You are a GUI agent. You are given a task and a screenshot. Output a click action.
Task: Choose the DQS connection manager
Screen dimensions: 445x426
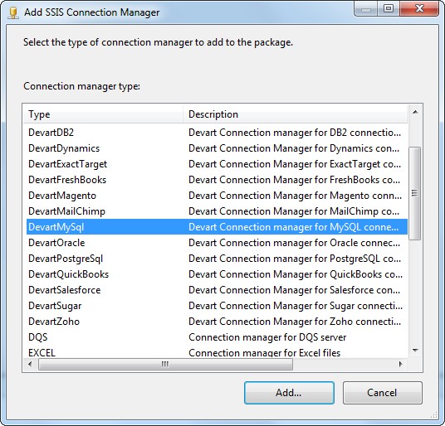click(x=217, y=337)
